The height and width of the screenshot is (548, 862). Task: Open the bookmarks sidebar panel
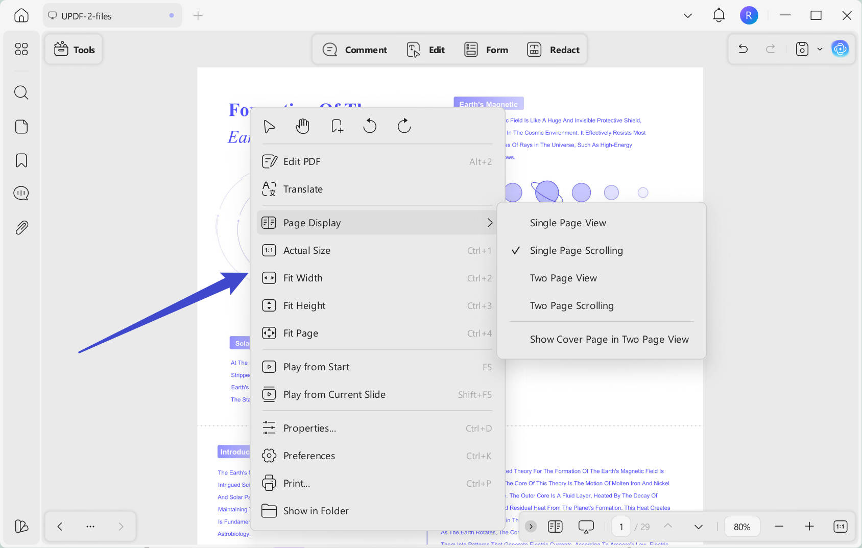pyautogui.click(x=21, y=160)
